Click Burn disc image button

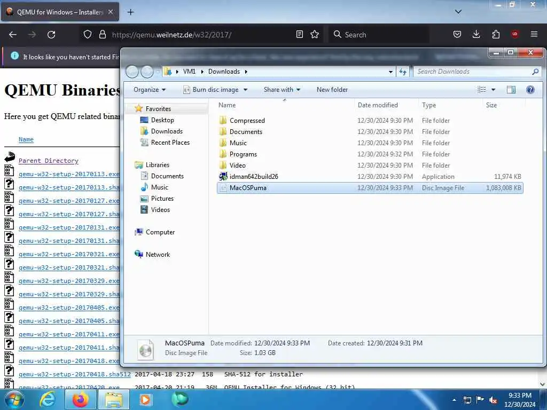click(212, 90)
